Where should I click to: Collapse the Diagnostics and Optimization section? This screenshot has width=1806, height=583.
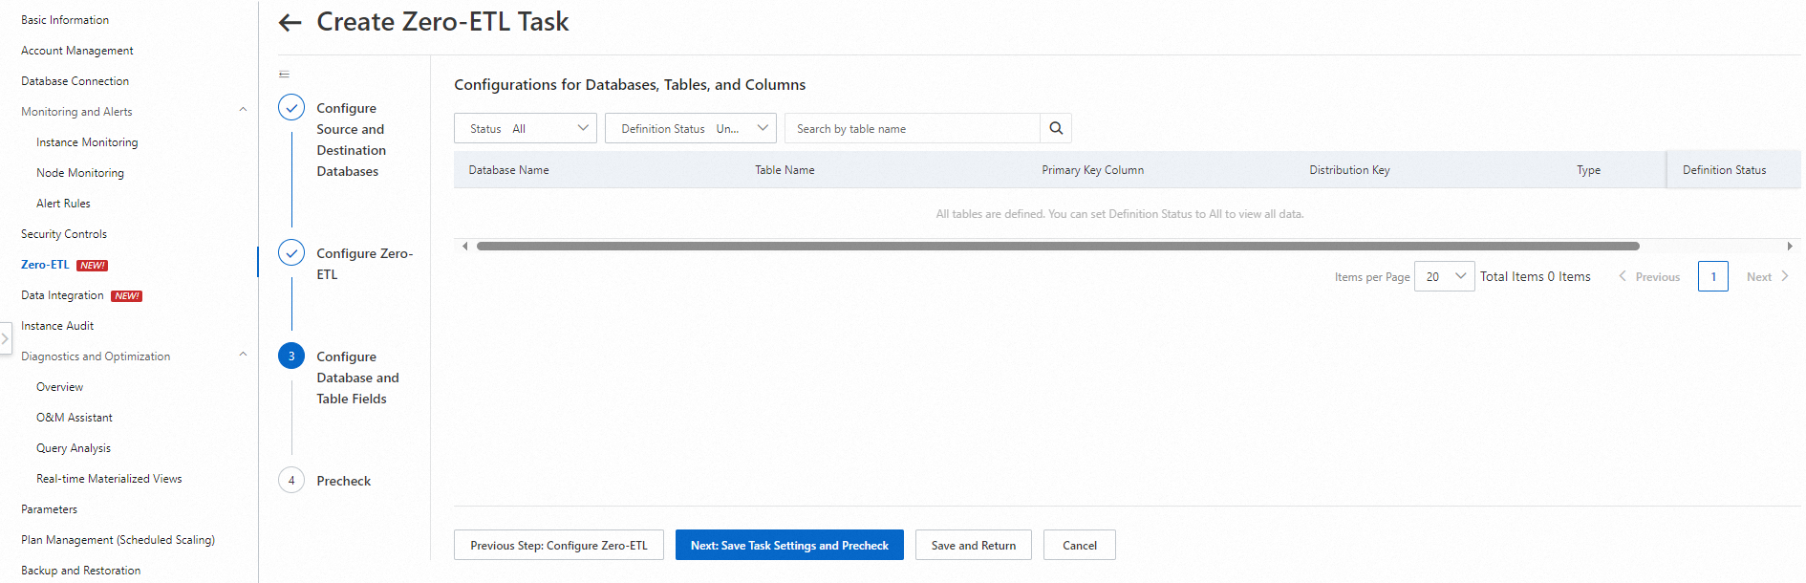[243, 356]
